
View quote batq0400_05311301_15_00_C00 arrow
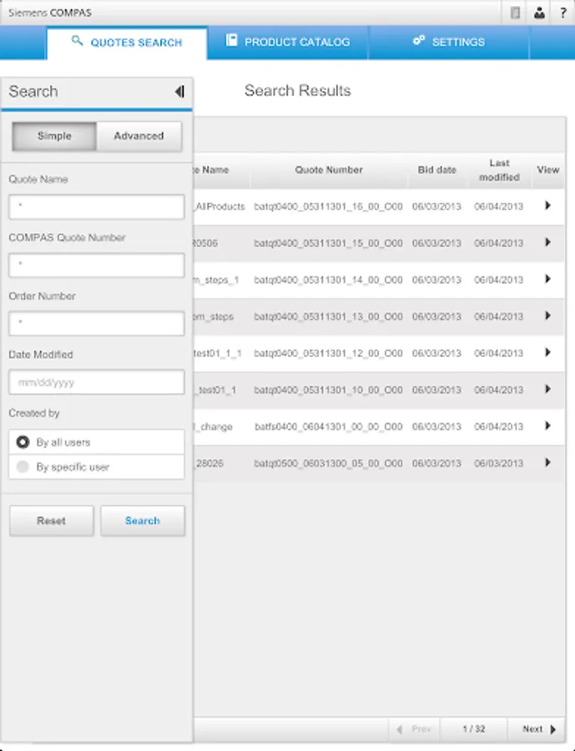(547, 242)
